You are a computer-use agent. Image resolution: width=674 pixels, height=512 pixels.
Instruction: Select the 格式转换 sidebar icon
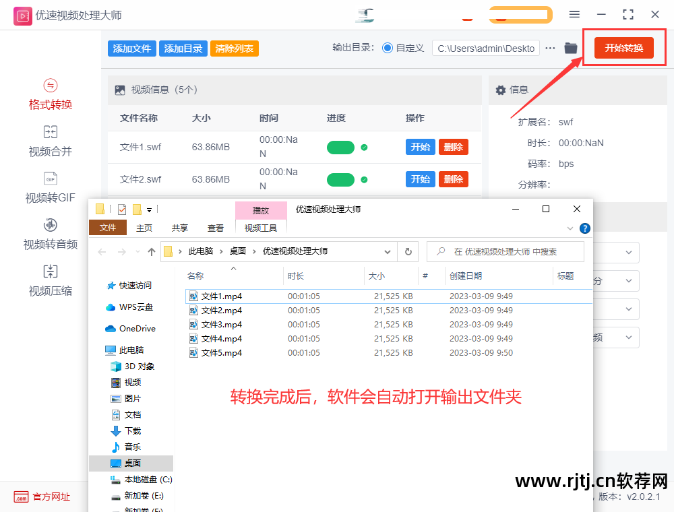point(51,86)
